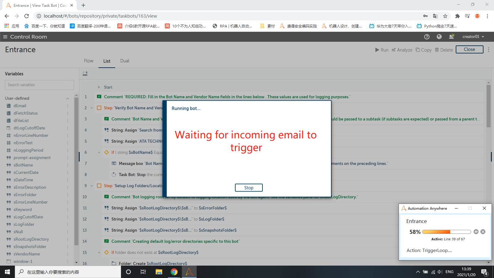
Task: Select the sBotName variable
Action: pos(23,165)
